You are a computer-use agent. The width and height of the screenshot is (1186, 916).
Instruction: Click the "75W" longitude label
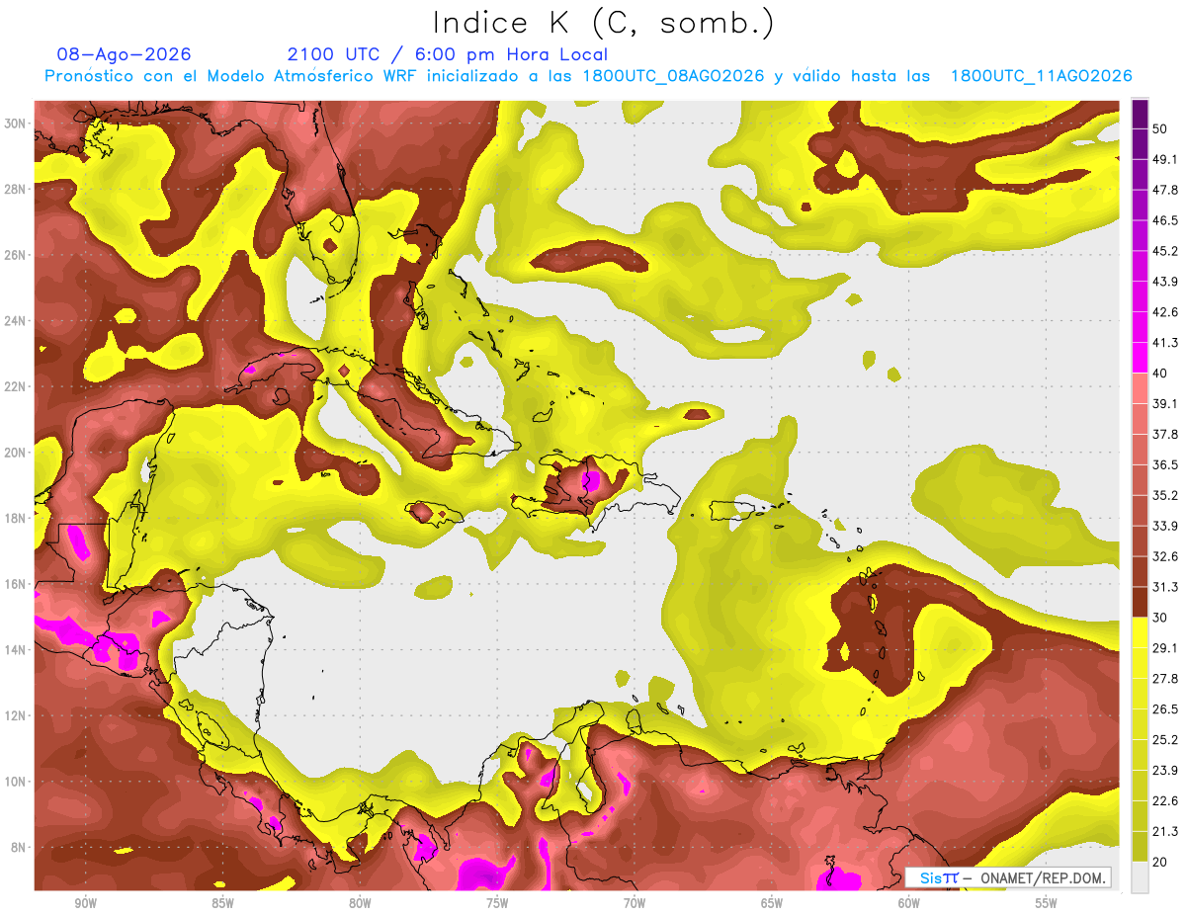pos(496,904)
